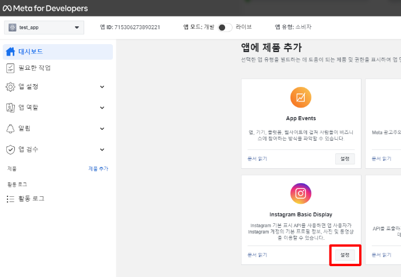Expand the 앱 검수 chevron

102,150
